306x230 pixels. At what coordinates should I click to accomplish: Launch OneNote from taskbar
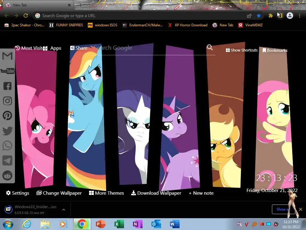(x=137, y=224)
